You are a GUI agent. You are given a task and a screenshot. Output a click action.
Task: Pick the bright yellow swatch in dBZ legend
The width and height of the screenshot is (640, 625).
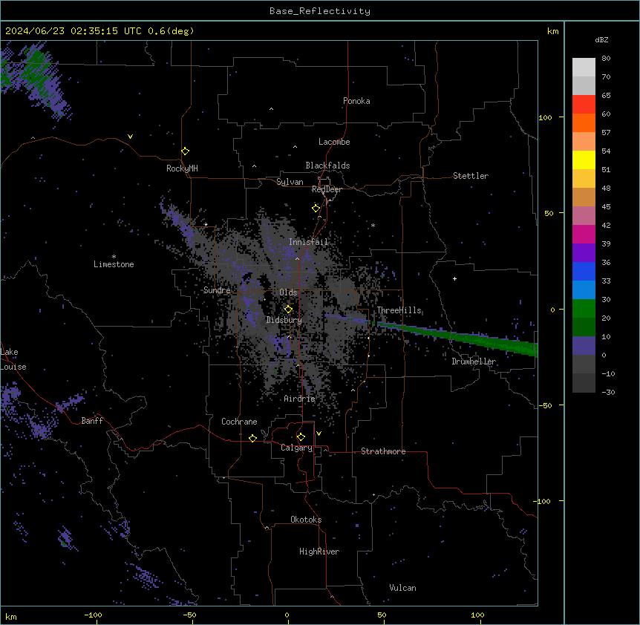point(584,160)
